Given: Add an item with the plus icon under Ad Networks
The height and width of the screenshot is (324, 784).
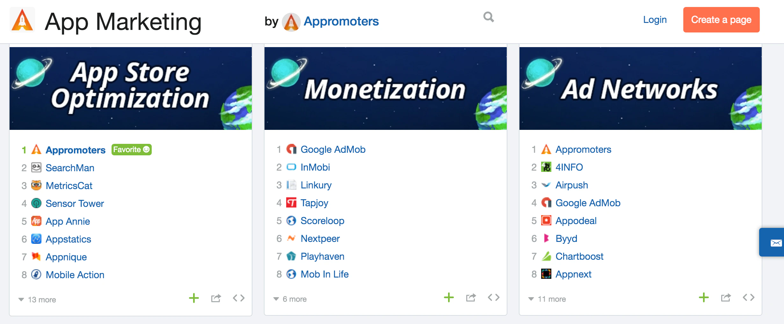Looking at the screenshot, I should (x=703, y=297).
